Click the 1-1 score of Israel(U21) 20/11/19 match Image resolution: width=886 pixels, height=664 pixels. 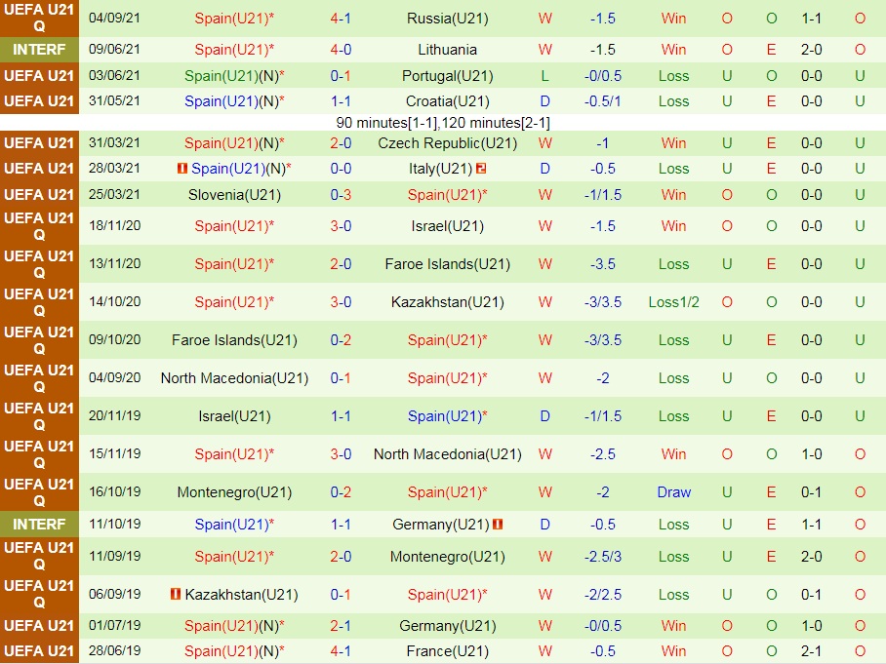(341, 416)
